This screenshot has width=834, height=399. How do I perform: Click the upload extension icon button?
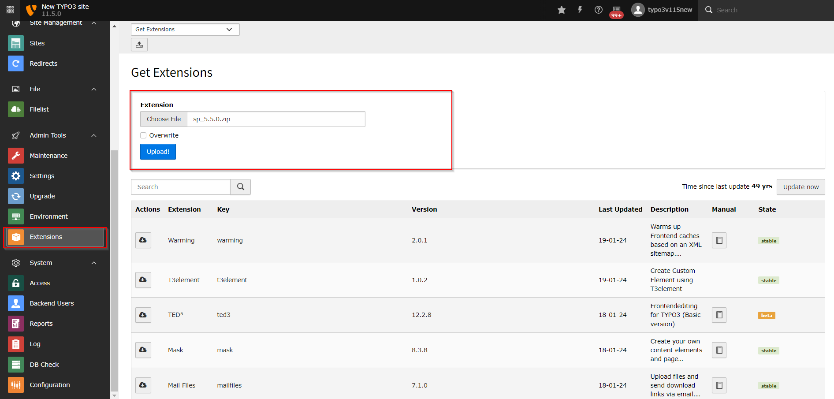(x=139, y=45)
